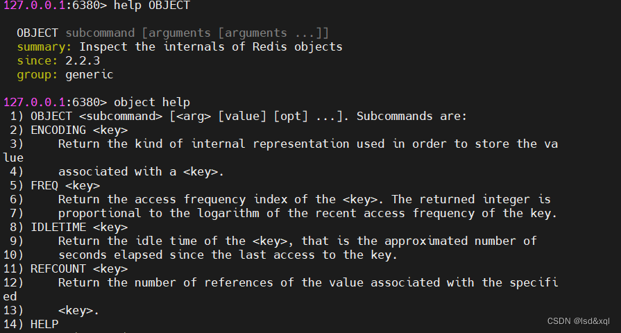The height and width of the screenshot is (333, 621).
Task: Click the "seconds elapsed since the last access" line
Action: click(x=228, y=255)
